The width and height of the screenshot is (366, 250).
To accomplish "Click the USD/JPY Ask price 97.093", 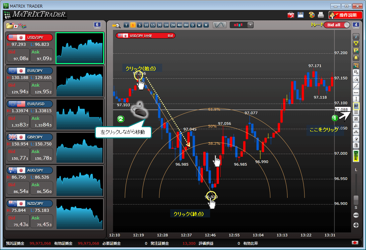I will (42, 55).
